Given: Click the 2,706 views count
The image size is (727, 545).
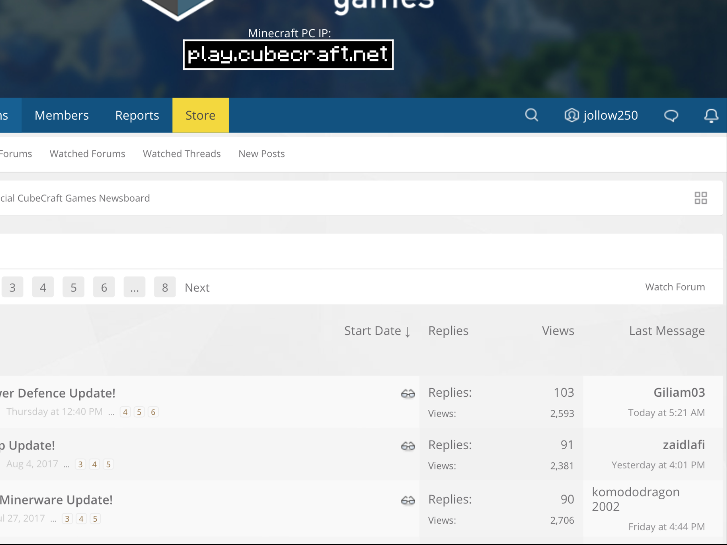Looking at the screenshot, I should point(562,520).
